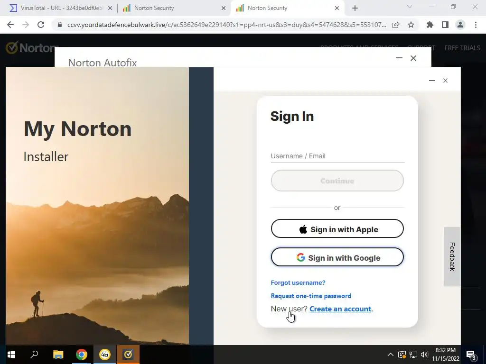Open FREE TRIALS in Norton header
Image resolution: width=486 pixels, height=364 pixels.
462,48
